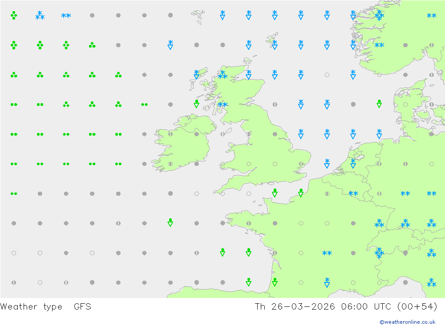Click the gray cloud dot over northern England
Screen dimensions: 445x326
[x=275, y=134]
